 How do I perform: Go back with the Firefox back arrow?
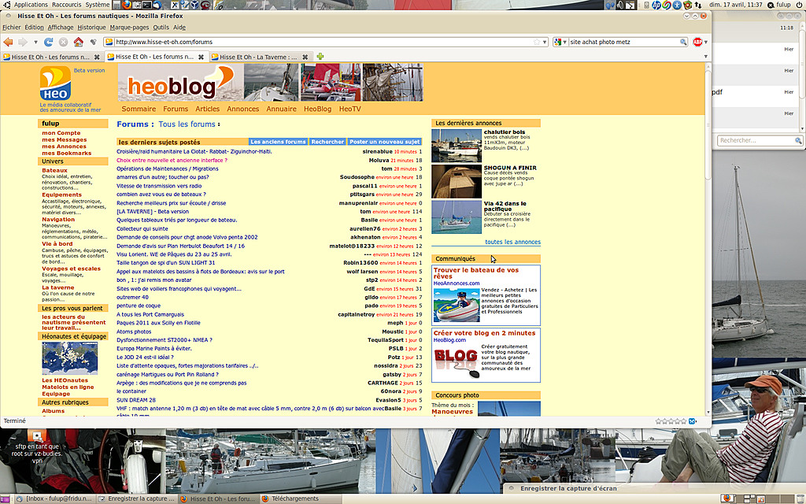(8, 43)
